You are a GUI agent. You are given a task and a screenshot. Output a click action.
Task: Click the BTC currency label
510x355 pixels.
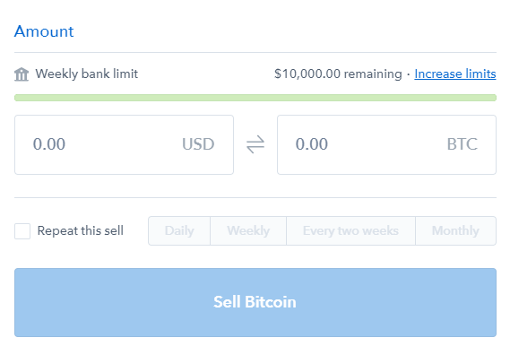[462, 144]
